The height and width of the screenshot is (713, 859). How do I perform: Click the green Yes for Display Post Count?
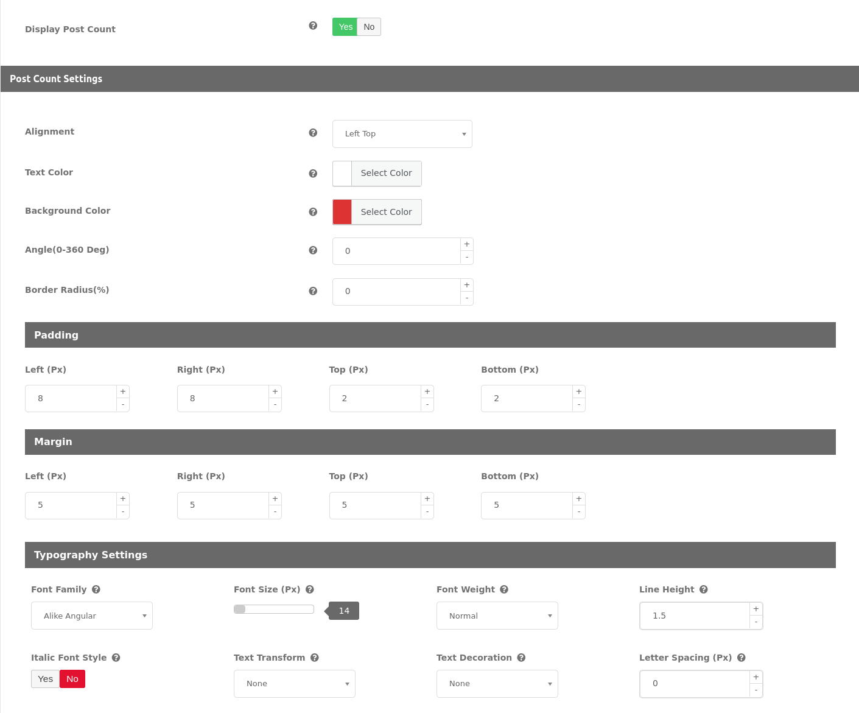[x=345, y=27]
